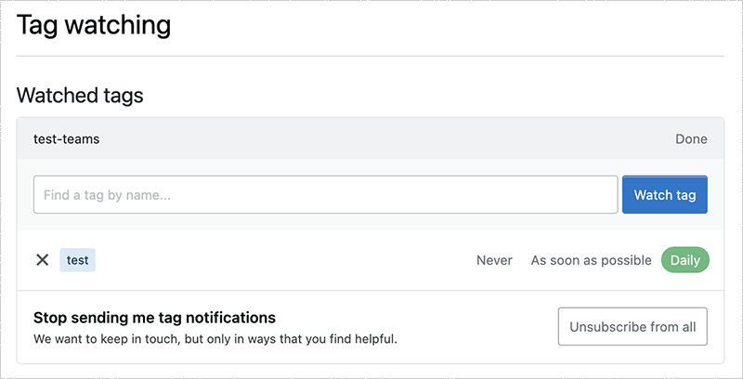The width and height of the screenshot is (743, 379).
Task: Remove the test tag with the X icon
Action: click(42, 260)
